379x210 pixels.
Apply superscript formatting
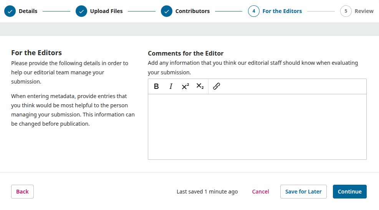(185, 86)
